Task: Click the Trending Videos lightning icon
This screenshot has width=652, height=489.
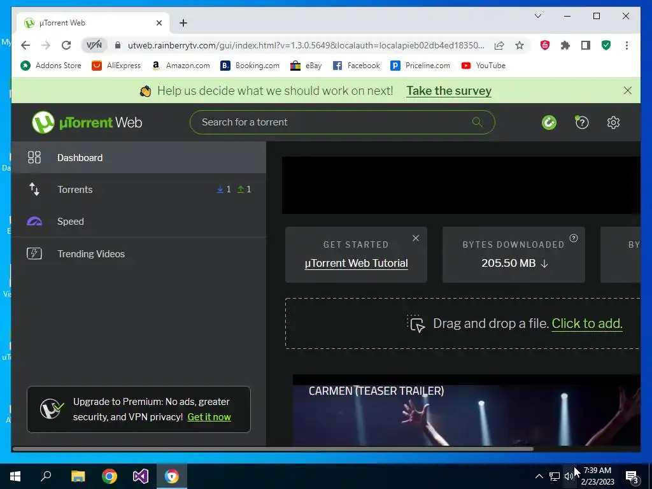Action: click(34, 253)
